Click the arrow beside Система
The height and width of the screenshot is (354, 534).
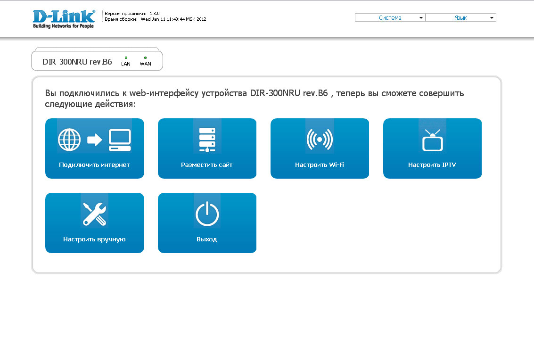(421, 18)
